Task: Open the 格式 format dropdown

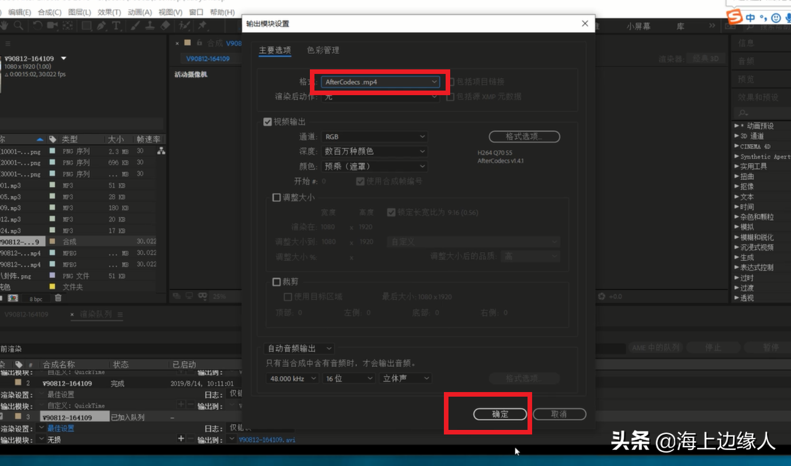Action: click(378, 81)
